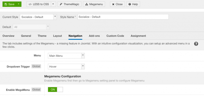Click the green Save button
Screen dimensions: 204x96
9,4
